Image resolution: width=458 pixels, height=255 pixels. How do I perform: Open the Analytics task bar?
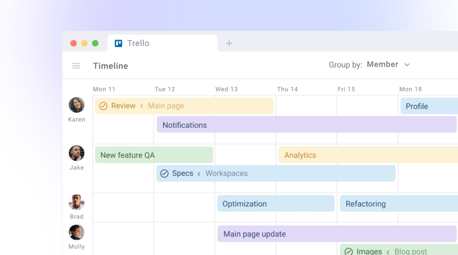point(368,155)
